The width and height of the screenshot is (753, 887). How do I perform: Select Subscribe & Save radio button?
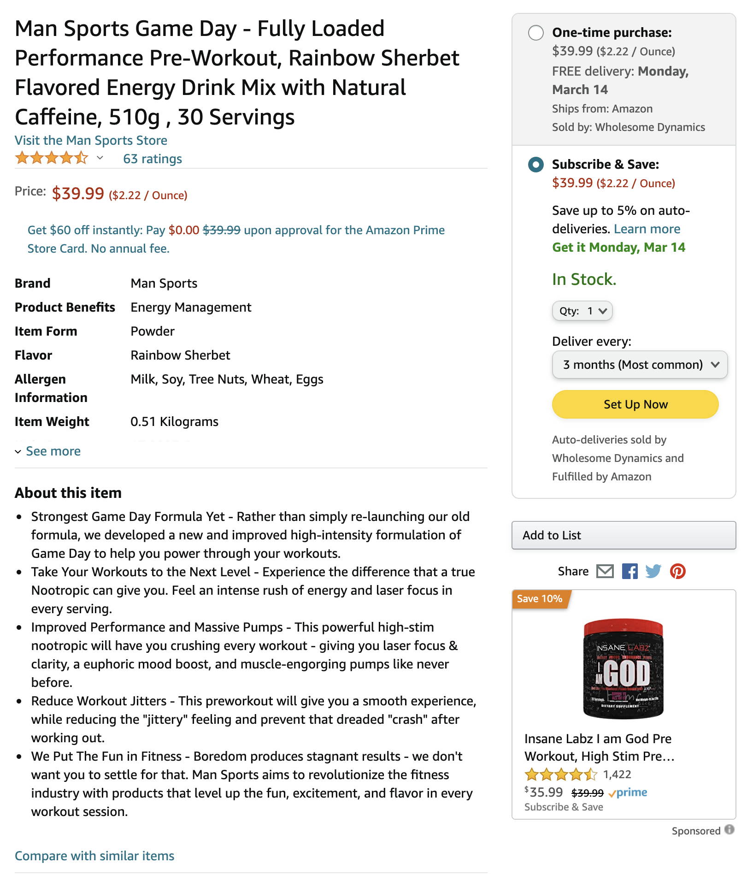pos(535,165)
